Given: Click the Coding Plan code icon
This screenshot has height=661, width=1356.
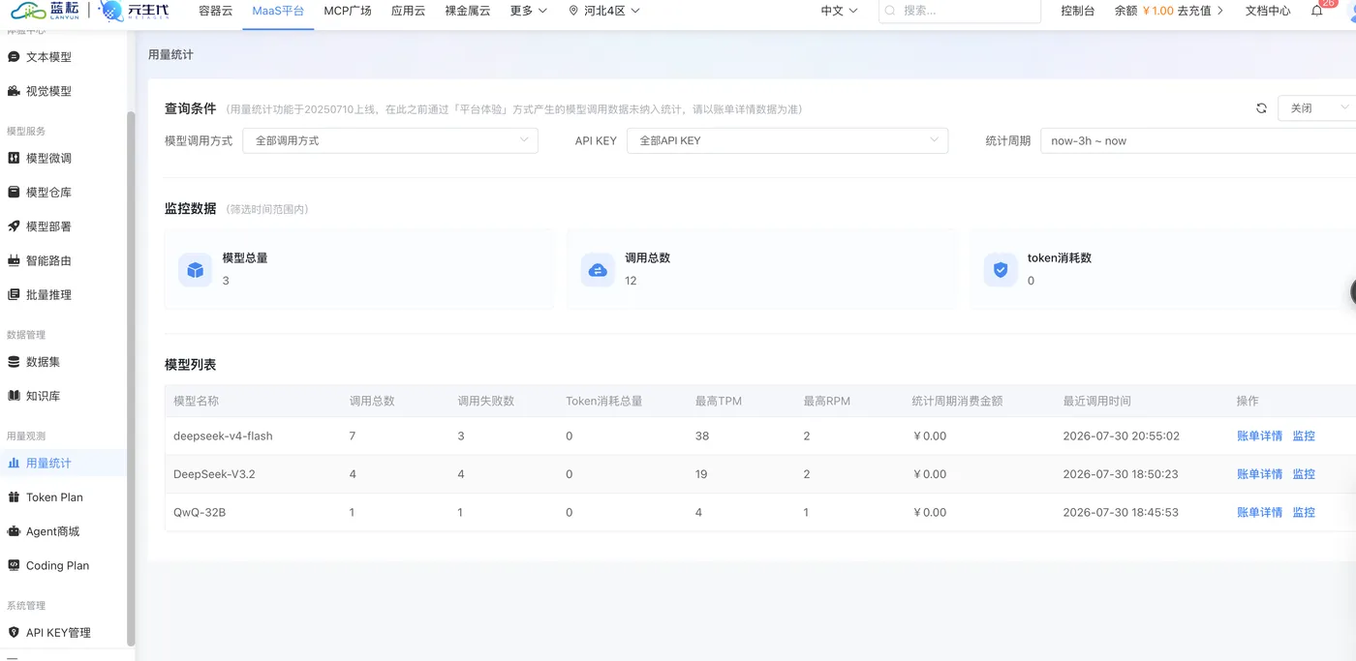Looking at the screenshot, I should coord(14,565).
